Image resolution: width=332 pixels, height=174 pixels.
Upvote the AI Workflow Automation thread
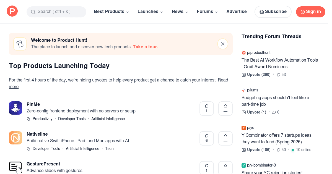point(256,74)
